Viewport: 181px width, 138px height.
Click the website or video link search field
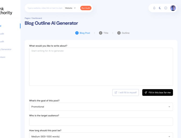(45, 8)
